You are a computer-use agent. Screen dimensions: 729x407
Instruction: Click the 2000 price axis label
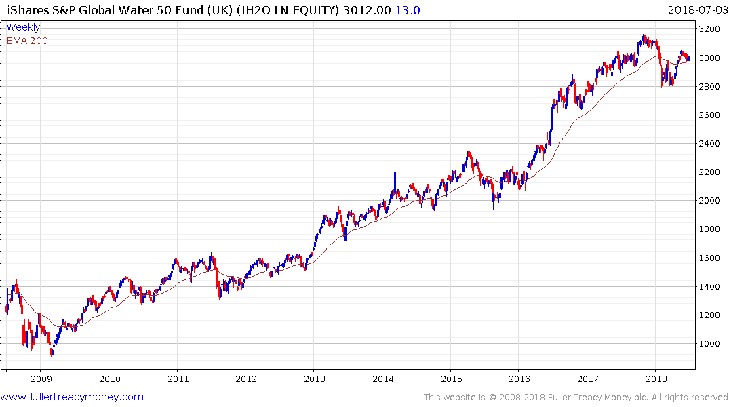(x=709, y=201)
